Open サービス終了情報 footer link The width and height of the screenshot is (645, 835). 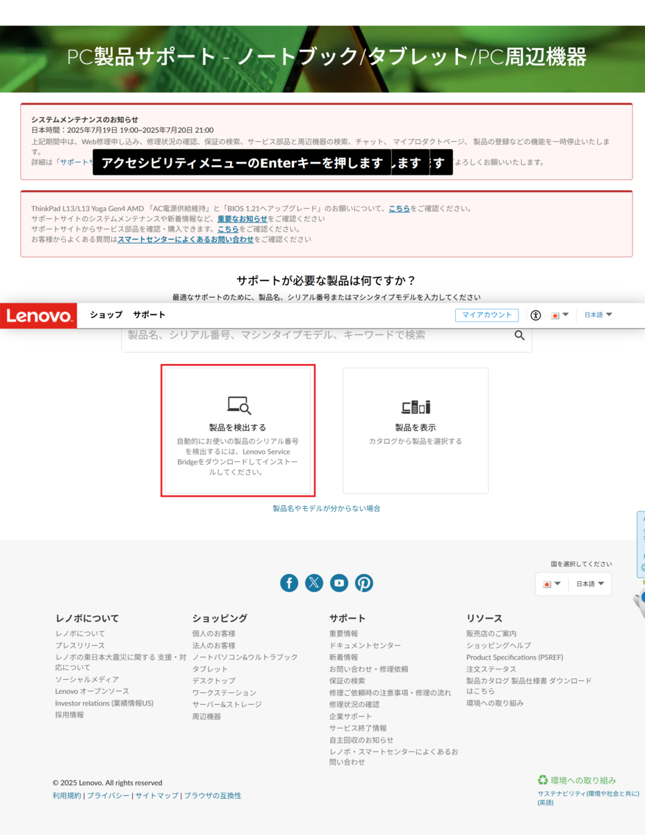pyautogui.click(x=358, y=729)
